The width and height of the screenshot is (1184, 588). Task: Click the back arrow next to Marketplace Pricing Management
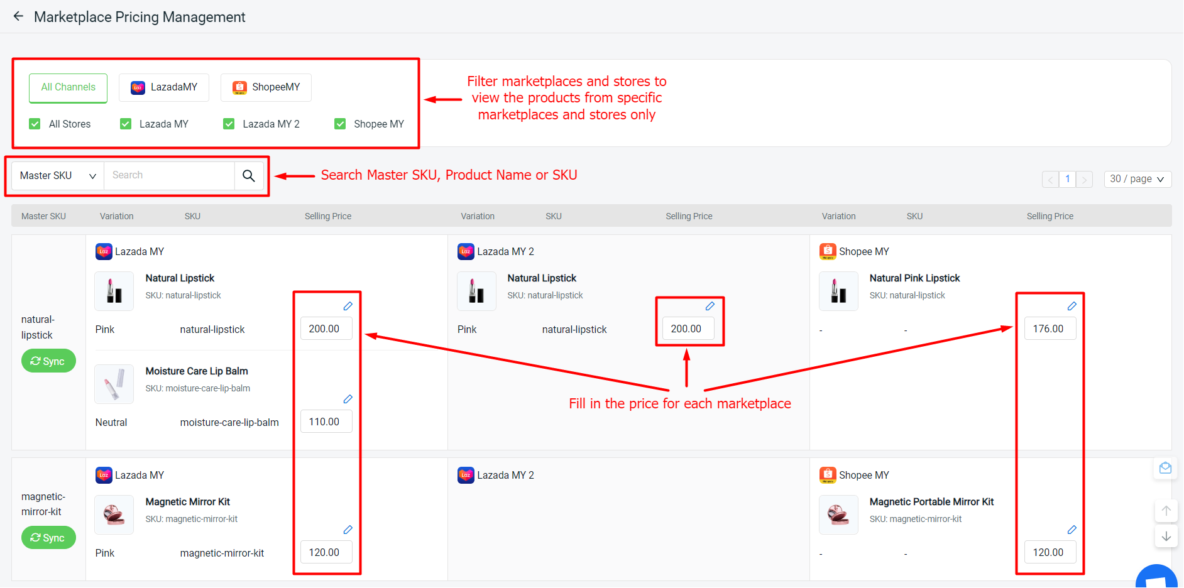point(18,16)
